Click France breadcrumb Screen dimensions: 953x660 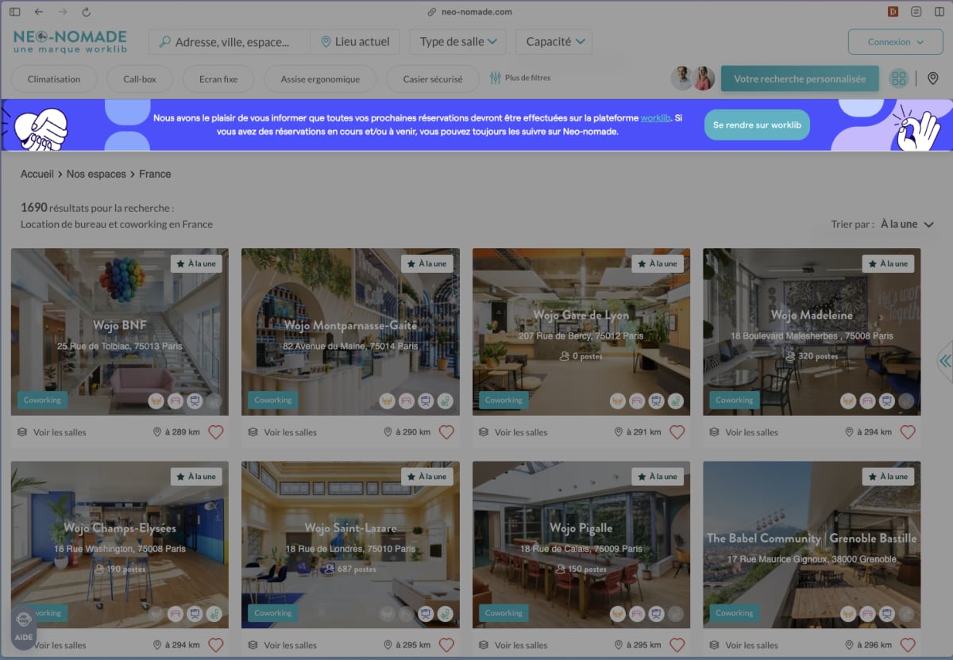pos(155,174)
